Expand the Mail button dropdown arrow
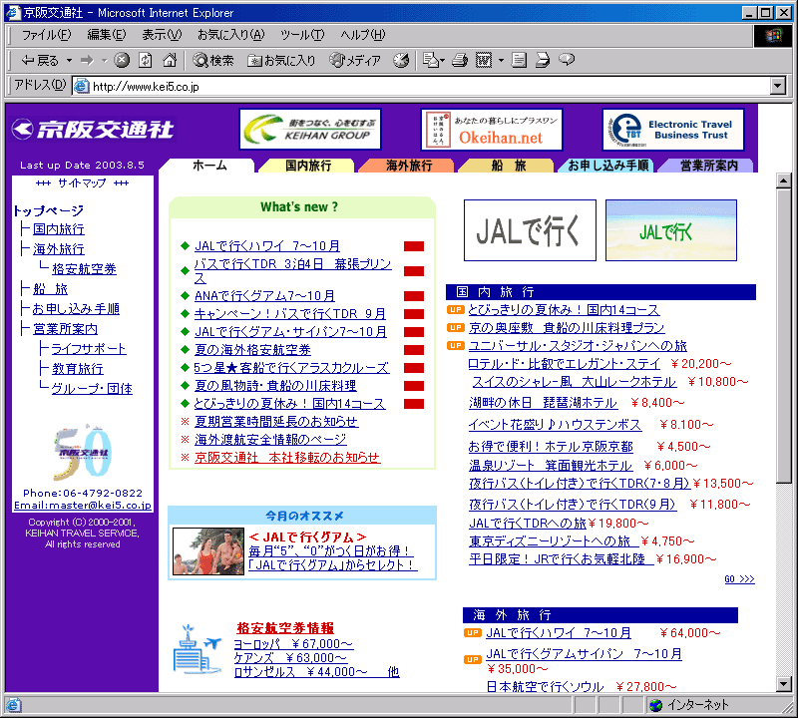798x718 pixels. (442, 60)
